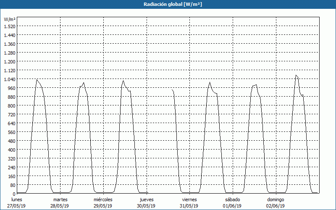Click the partial curve start on jueves 30/05
Screen dimensions: 336x210
(x=172, y=90)
